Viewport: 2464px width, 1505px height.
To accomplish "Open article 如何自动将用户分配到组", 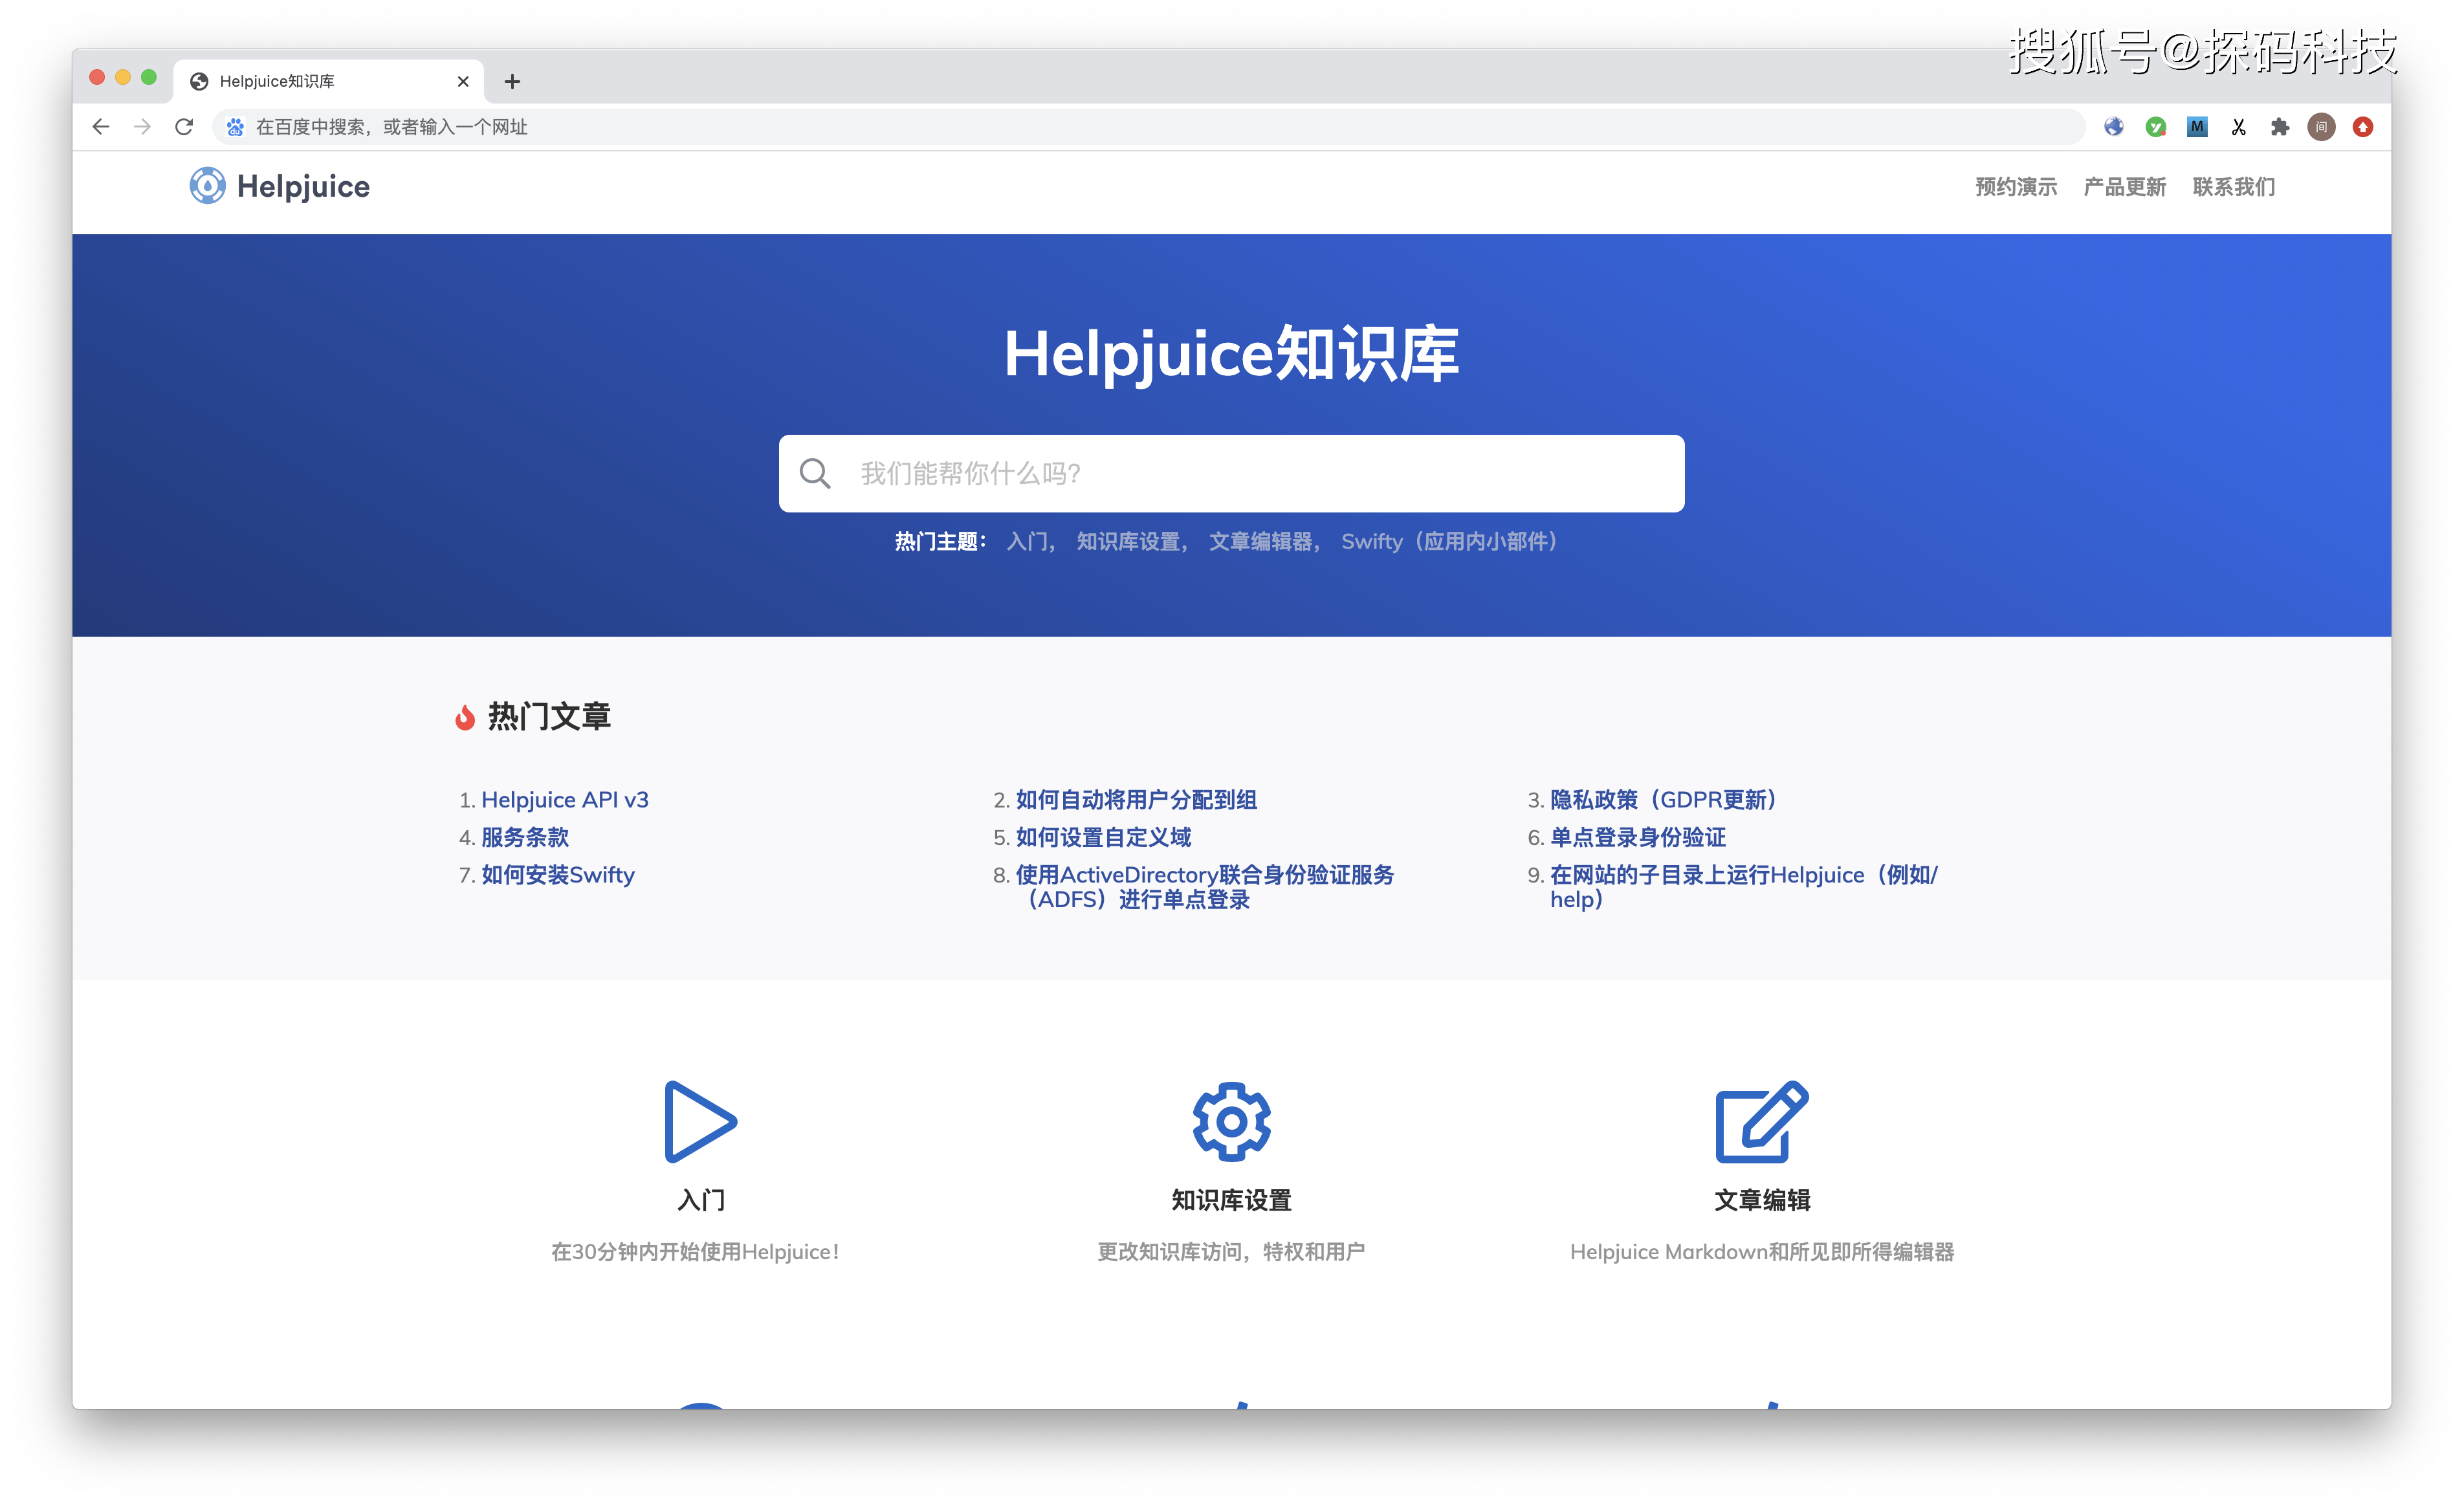I will (x=1136, y=800).
